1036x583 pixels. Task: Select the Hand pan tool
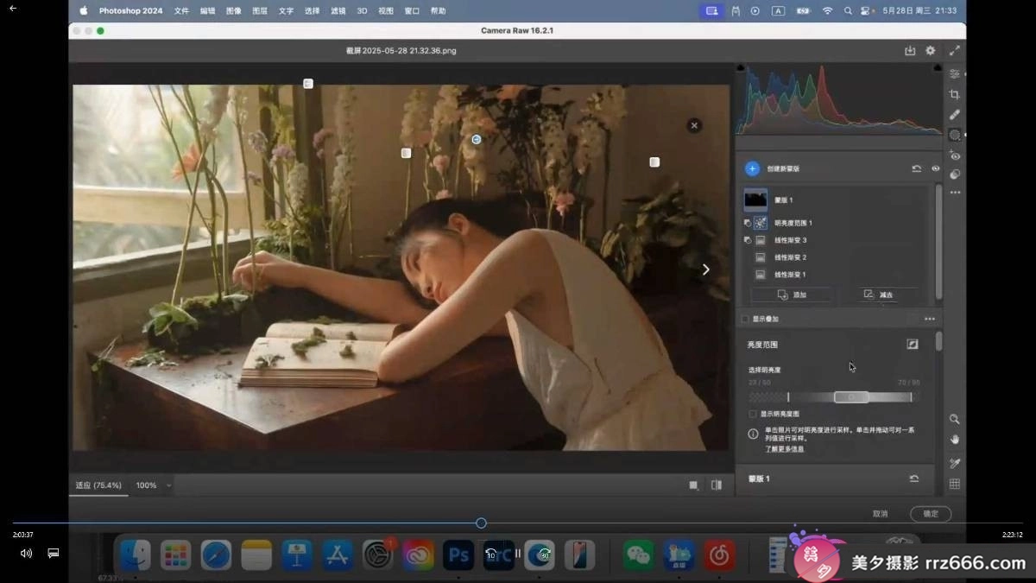tap(955, 440)
